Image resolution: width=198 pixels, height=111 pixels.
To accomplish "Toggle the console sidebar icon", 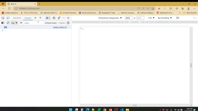I will click(x=3, y=23).
